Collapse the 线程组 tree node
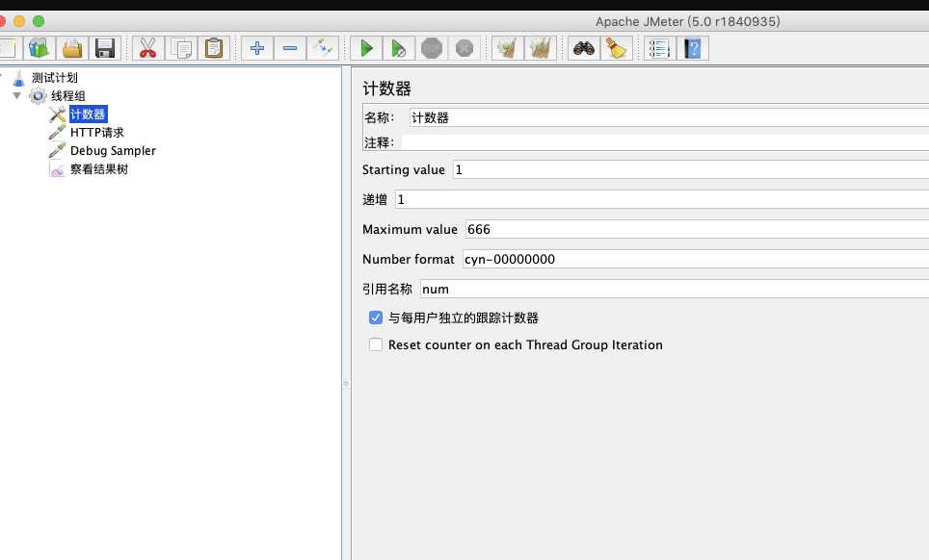Screen dimensions: 929x560 point(17,96)
